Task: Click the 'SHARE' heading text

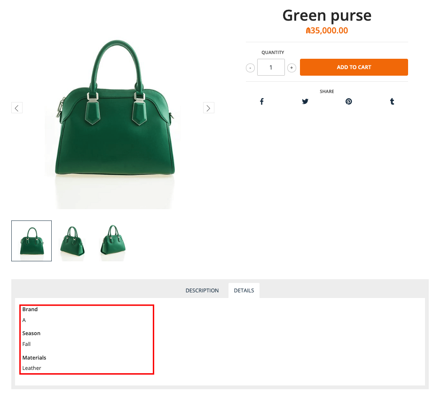Action: click(327, 91)
